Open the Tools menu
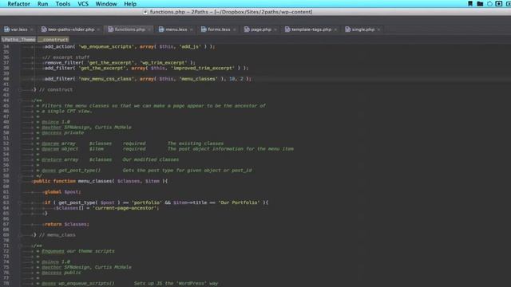 63,4
